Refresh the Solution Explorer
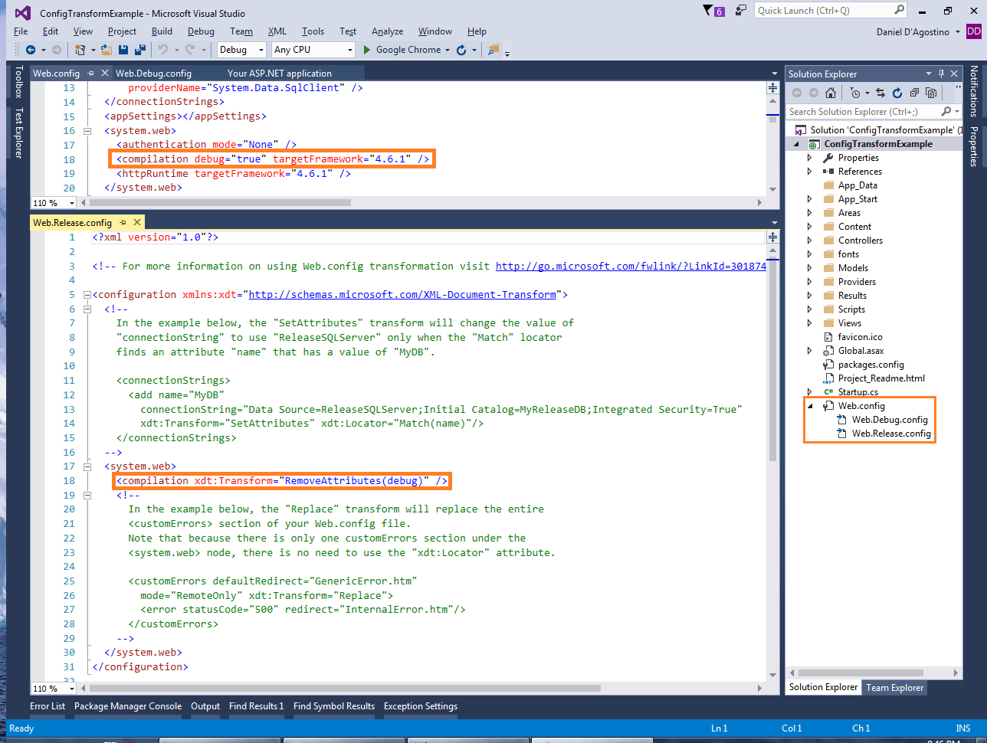 [x=897, y=93]
